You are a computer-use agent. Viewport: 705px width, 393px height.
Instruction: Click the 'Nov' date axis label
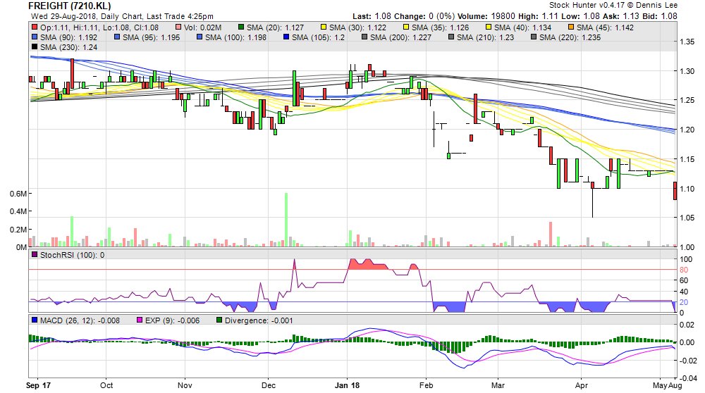click(185, 385)
